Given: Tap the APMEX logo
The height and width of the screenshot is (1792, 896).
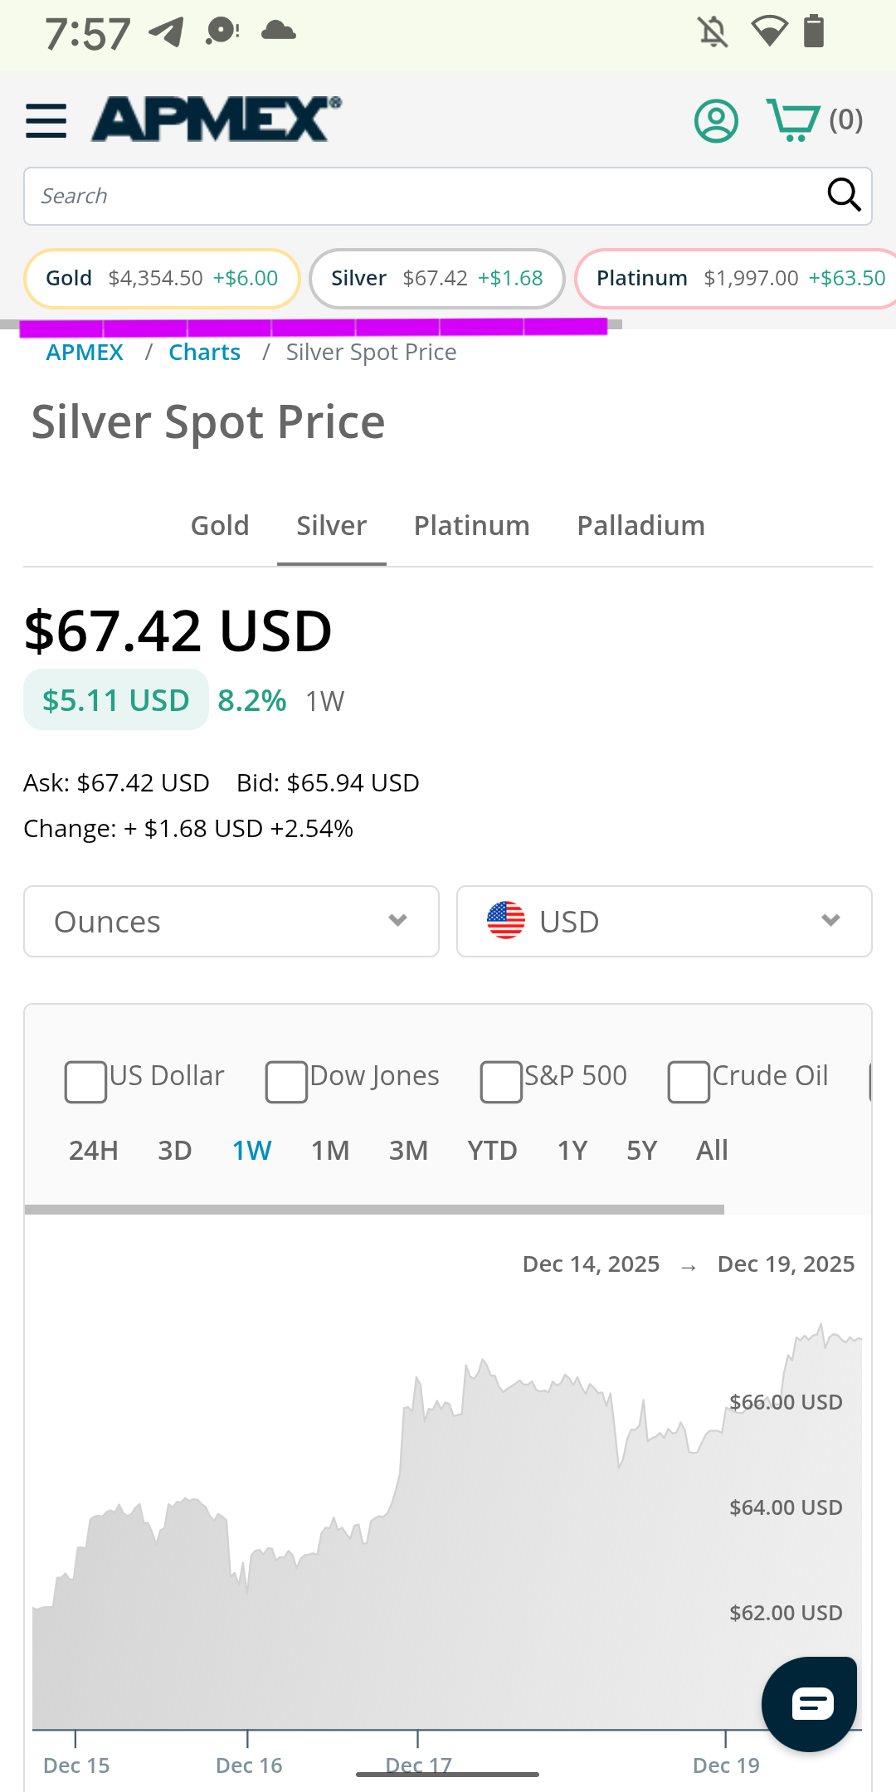Looking at the screenshot, I should (x=216, y=119).
